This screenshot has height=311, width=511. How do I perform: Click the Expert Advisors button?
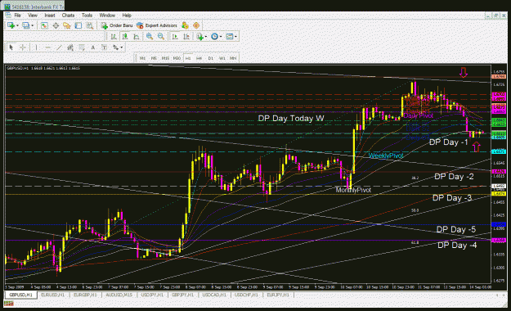[157, 25]
